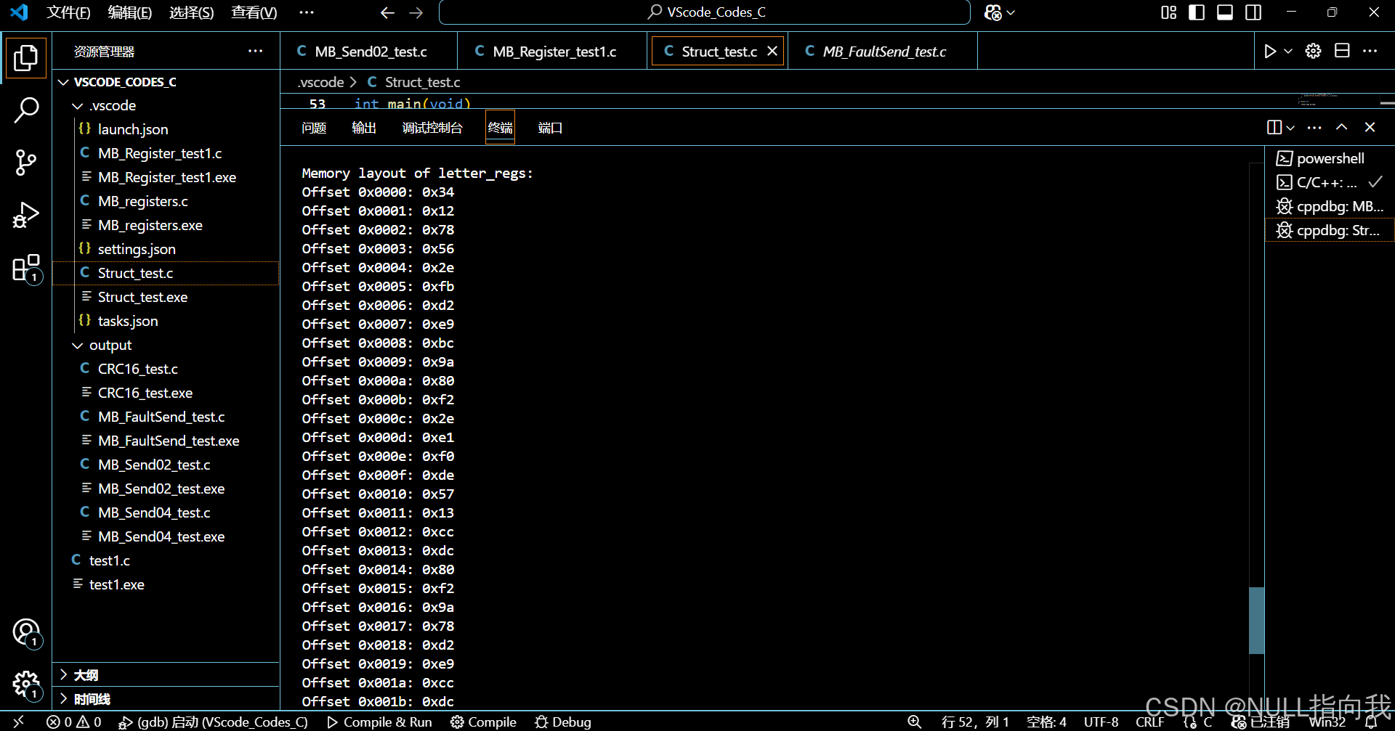Open MB_registers.c in explorer
Screen dimensions: 1395x731
point(166,201)
